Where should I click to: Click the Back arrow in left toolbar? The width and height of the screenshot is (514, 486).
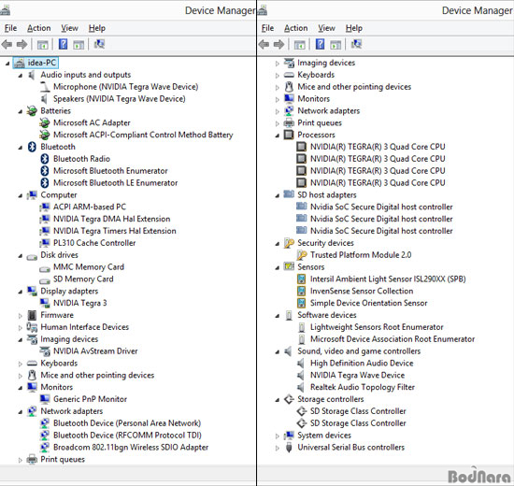coord(7,44)
